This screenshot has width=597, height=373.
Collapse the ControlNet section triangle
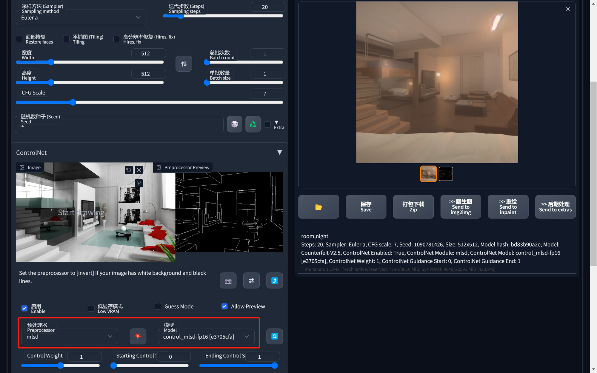279,152
